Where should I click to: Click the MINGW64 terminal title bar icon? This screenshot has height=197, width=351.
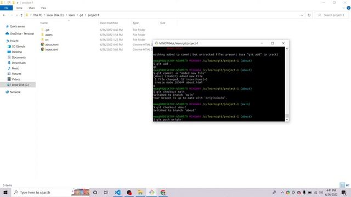click(x=156, y=43)
